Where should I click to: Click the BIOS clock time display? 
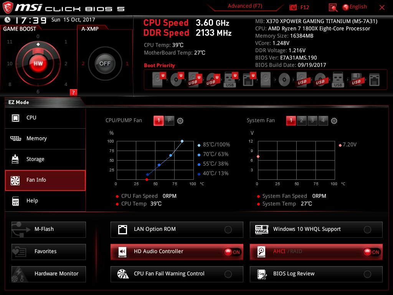tap(31, 20)
